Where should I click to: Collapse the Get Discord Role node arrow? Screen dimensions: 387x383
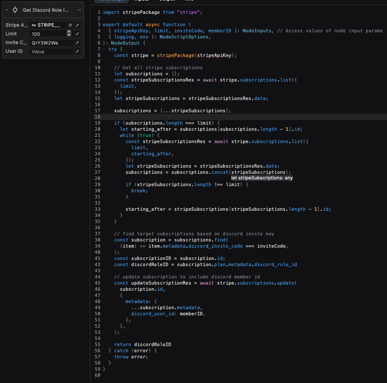point(7,10)
